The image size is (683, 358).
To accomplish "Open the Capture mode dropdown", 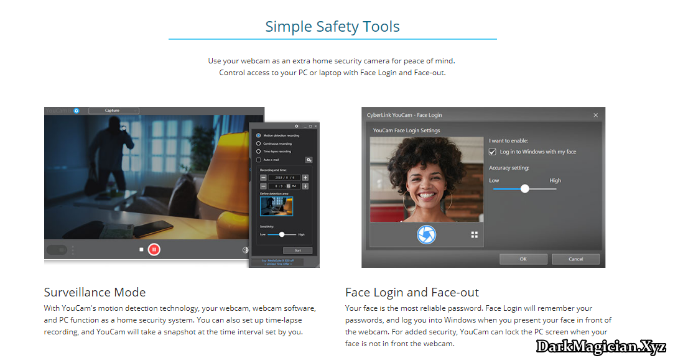I will tap(114, 111).
